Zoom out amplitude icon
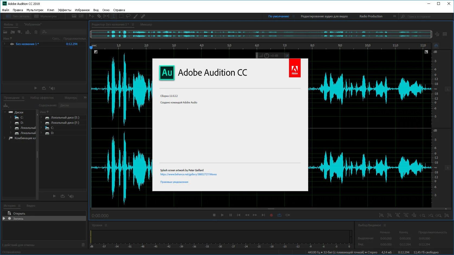The height and width of the screenshot is (255, 454). (x=389, y=215)
